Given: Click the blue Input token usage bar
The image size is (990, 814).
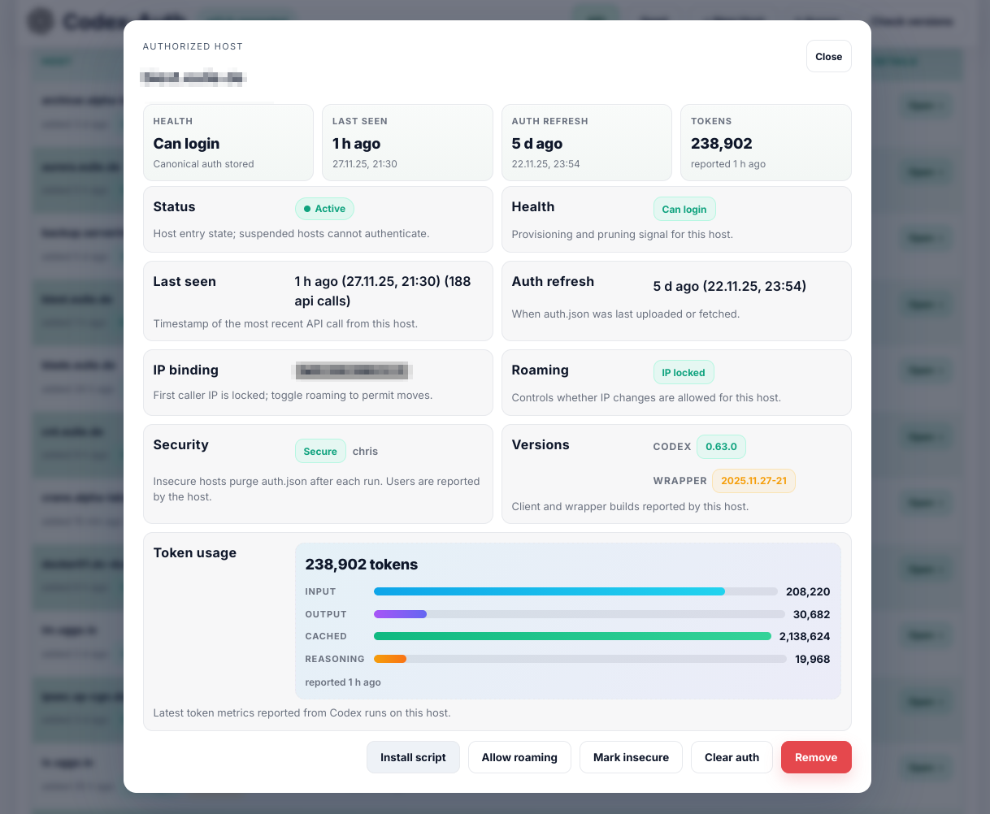Looking at the screenshot, I should coord(549,592).
